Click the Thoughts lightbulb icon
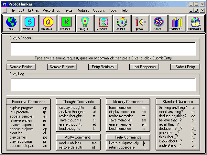 [x=85, y=24]
